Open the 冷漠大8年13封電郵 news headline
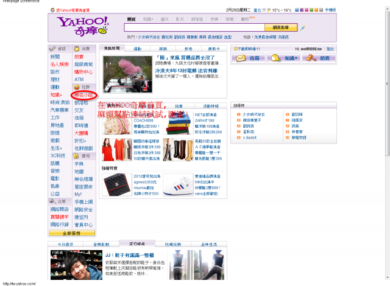Viewport: 390px width, 286px height. tap(186, 71)
